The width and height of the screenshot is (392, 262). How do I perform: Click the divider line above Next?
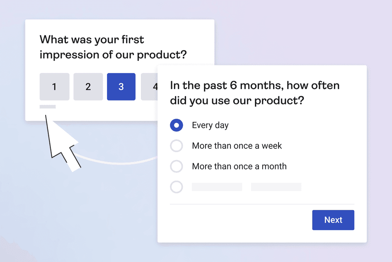(x=262, y=204)
